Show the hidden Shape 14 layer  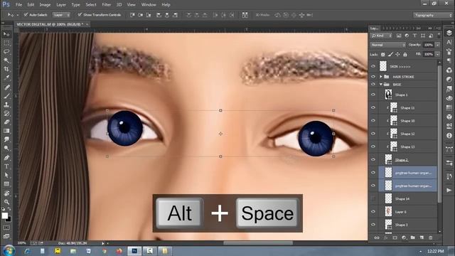[373, 199]
